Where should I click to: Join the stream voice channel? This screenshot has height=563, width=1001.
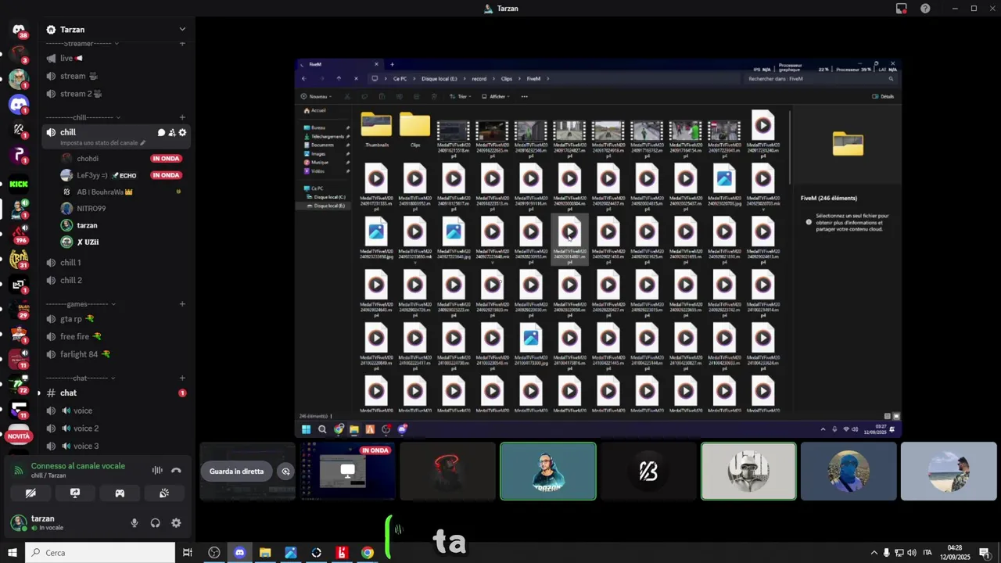[x=116, y=76]
